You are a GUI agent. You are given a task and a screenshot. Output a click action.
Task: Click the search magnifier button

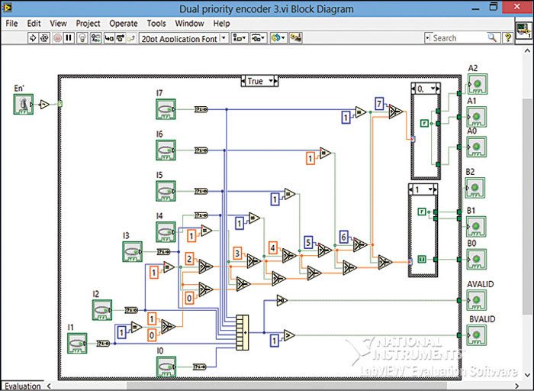tap(492, 37)
